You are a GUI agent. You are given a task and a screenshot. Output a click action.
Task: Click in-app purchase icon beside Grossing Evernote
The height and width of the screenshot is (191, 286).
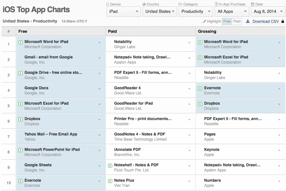point(200,89)
